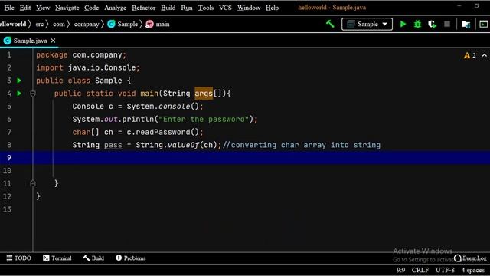Change the CRLF line separator
The width and height of the screenshot is (490, 276).
(420, 270)
